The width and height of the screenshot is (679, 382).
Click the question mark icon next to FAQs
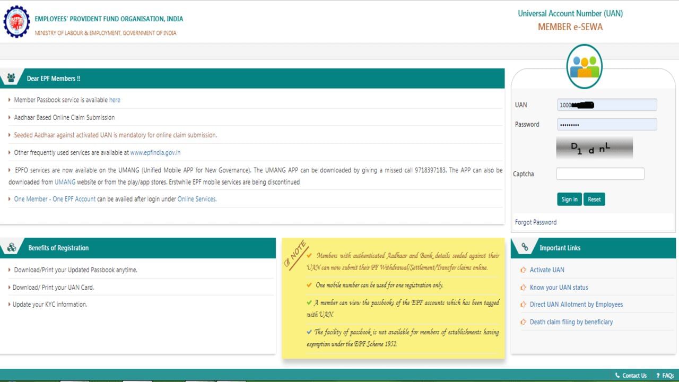(658, 376)
